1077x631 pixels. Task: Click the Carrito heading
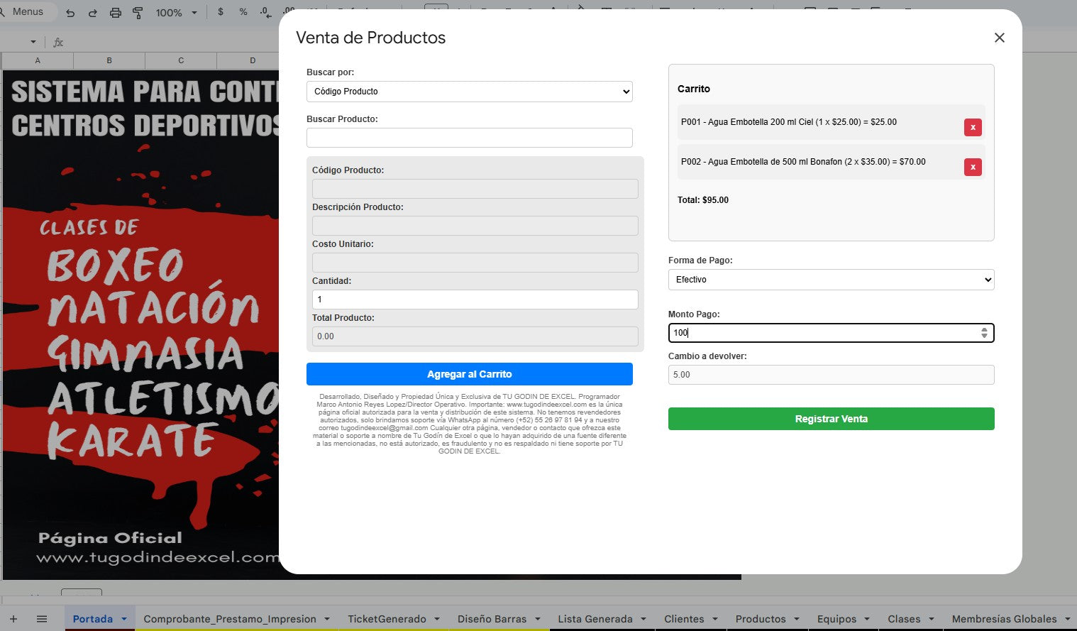click(694, 89)
